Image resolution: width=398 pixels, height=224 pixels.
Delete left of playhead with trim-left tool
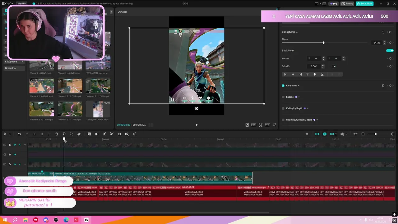(x=42, y=134)
